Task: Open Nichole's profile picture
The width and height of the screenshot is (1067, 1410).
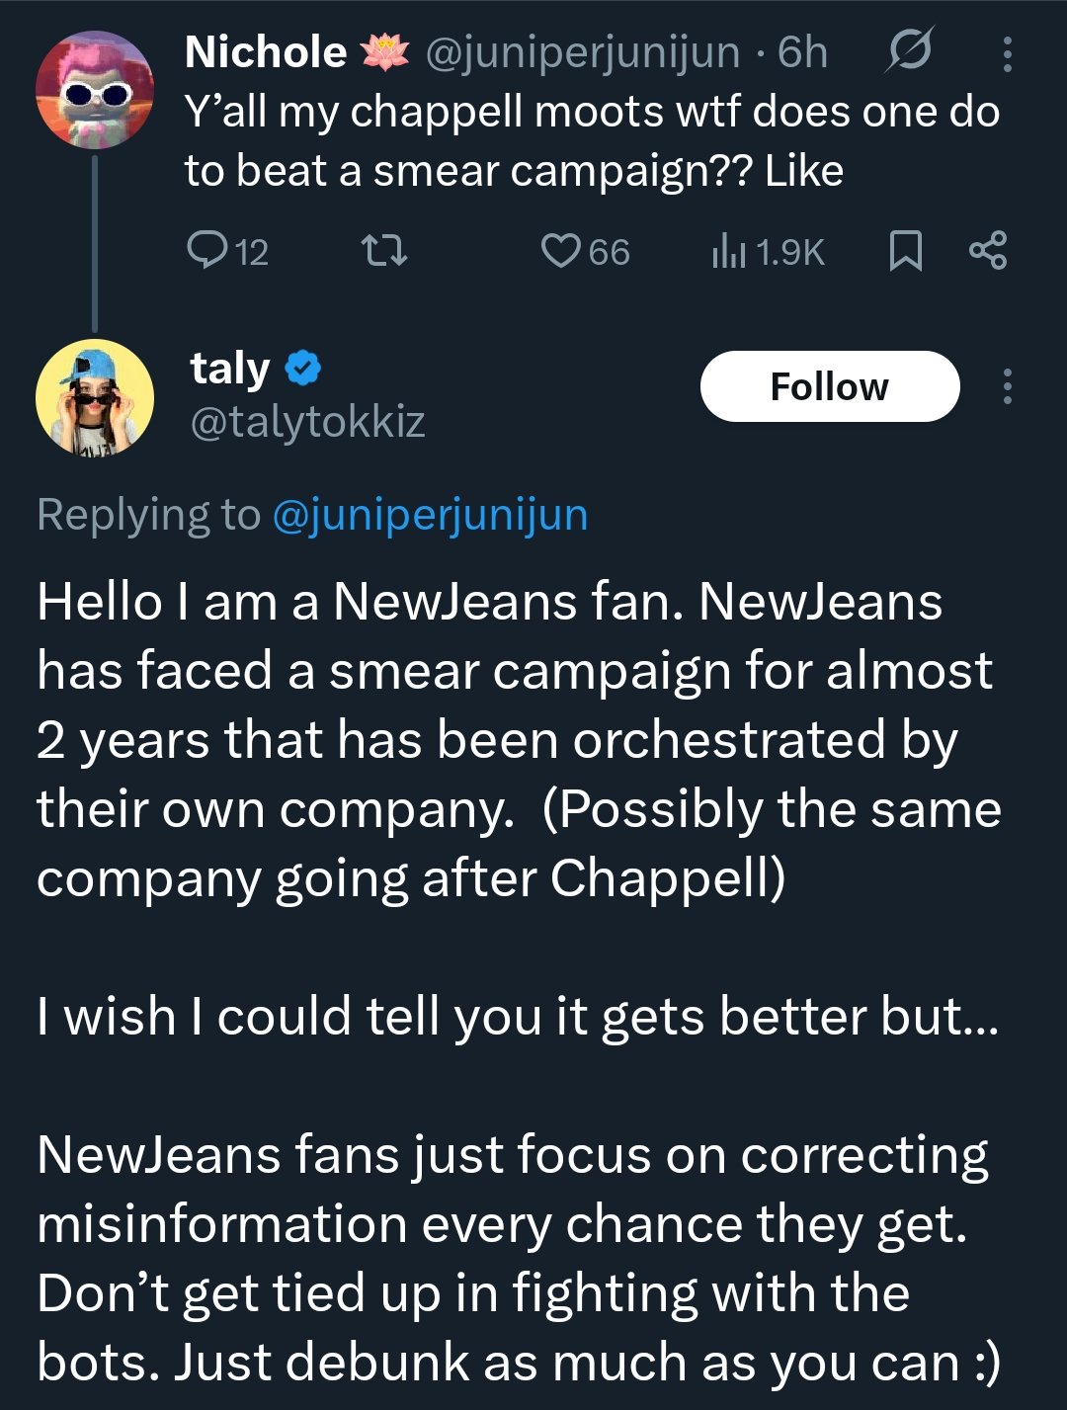Action: coord(95,91)
